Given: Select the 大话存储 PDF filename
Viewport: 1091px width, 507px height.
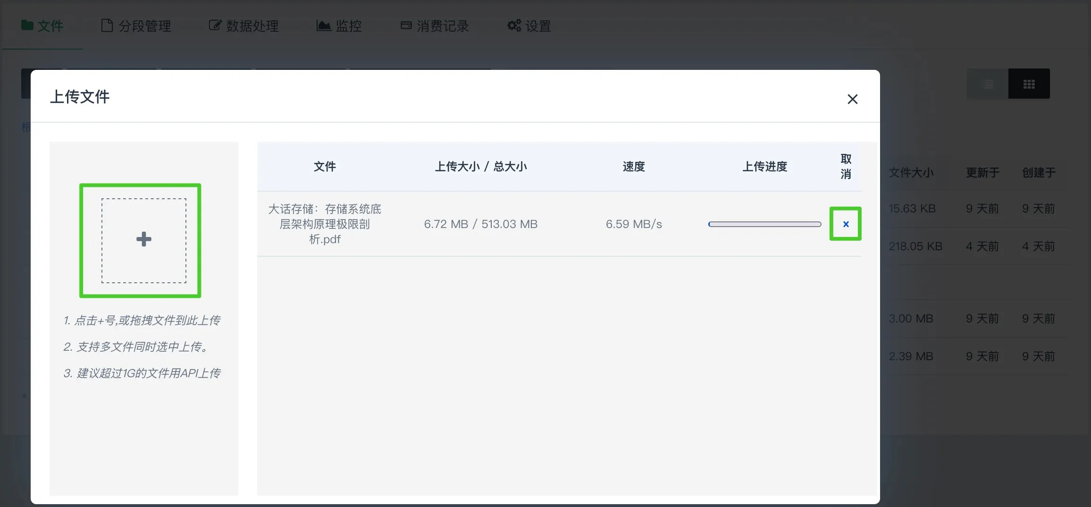Looking at the screenshot, I should (x=325, y=224).
